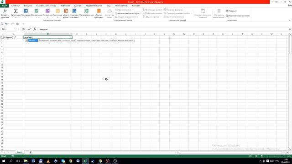Open the File tab
This screenshot has width=292, height=164.
[4, 6]
